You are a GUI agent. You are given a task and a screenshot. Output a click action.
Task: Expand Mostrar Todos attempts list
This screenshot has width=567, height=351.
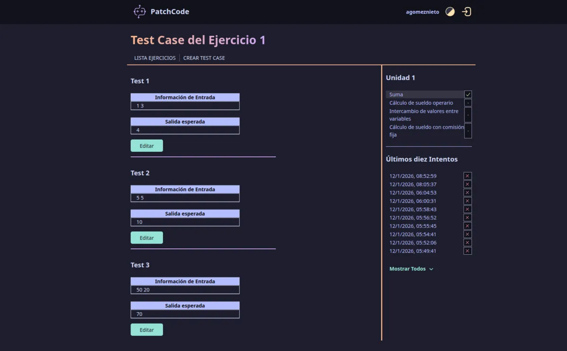(407, 269)
